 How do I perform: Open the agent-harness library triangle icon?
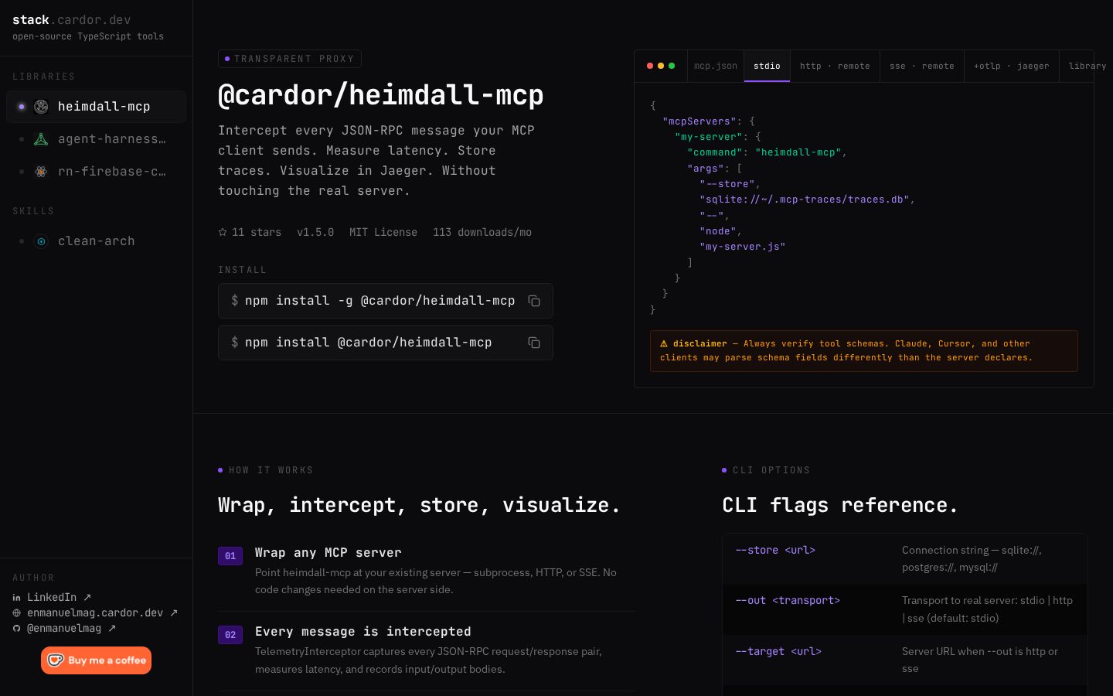41,139
